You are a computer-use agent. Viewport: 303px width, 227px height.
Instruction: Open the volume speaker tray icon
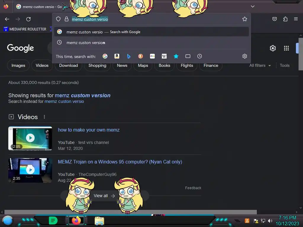(x=270, y=220)
